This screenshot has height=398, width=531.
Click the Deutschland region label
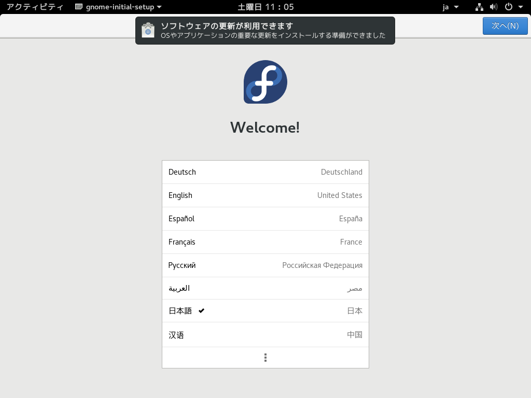[341, 172]
